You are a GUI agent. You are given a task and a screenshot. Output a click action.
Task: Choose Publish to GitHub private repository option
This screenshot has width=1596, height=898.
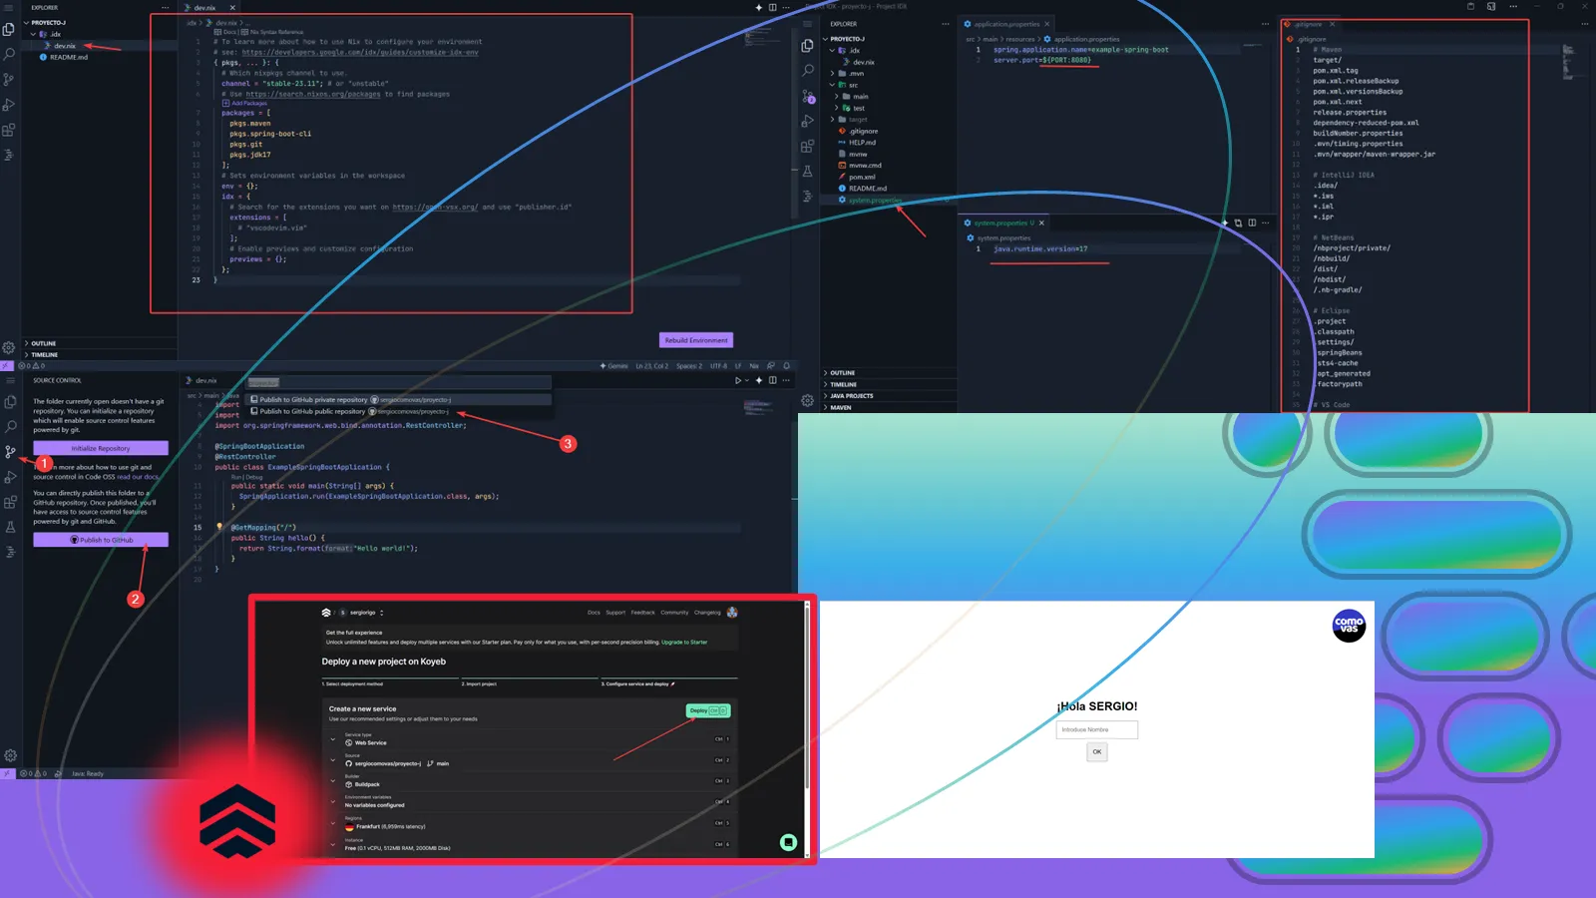(x=350, y=400)
